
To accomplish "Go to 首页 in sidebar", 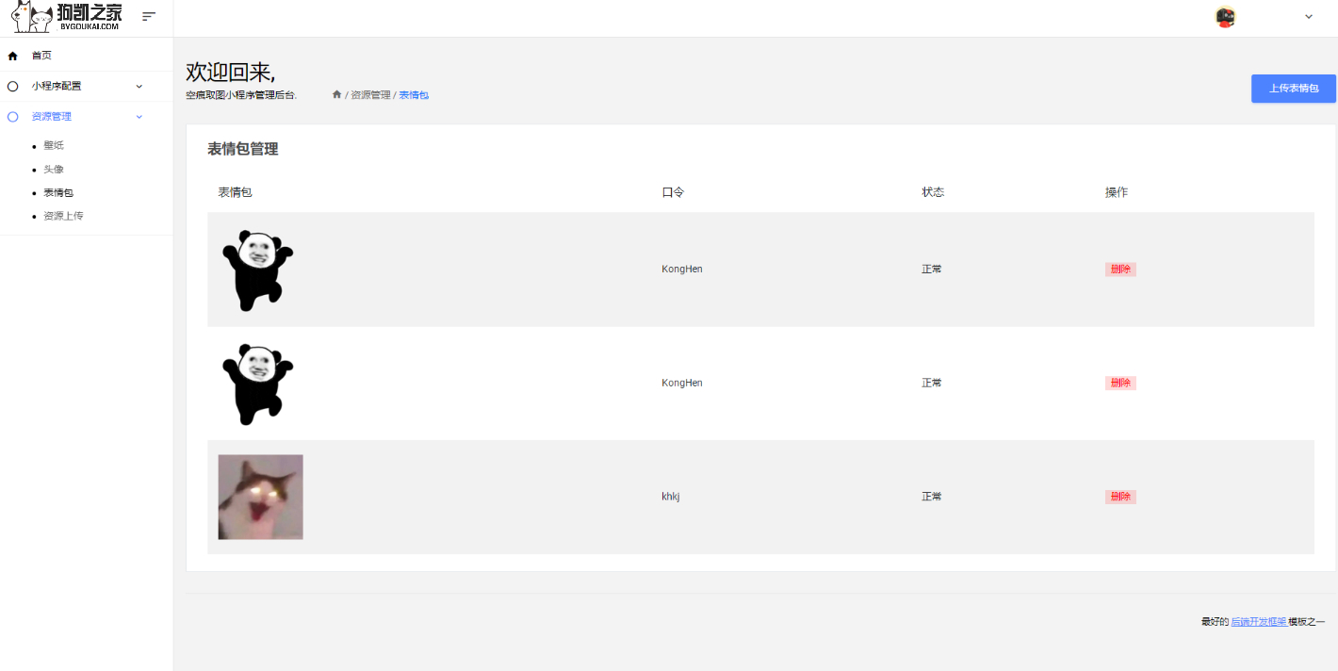I will click(41, 56).
